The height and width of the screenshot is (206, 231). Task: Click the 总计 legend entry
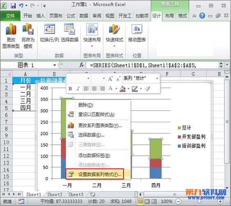pyautogui.click(x=185, y=128)
